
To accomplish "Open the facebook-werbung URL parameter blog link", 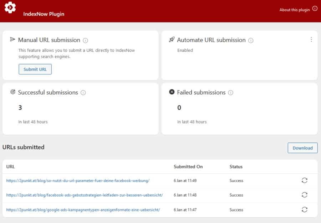I will click(x=78, y=181).
